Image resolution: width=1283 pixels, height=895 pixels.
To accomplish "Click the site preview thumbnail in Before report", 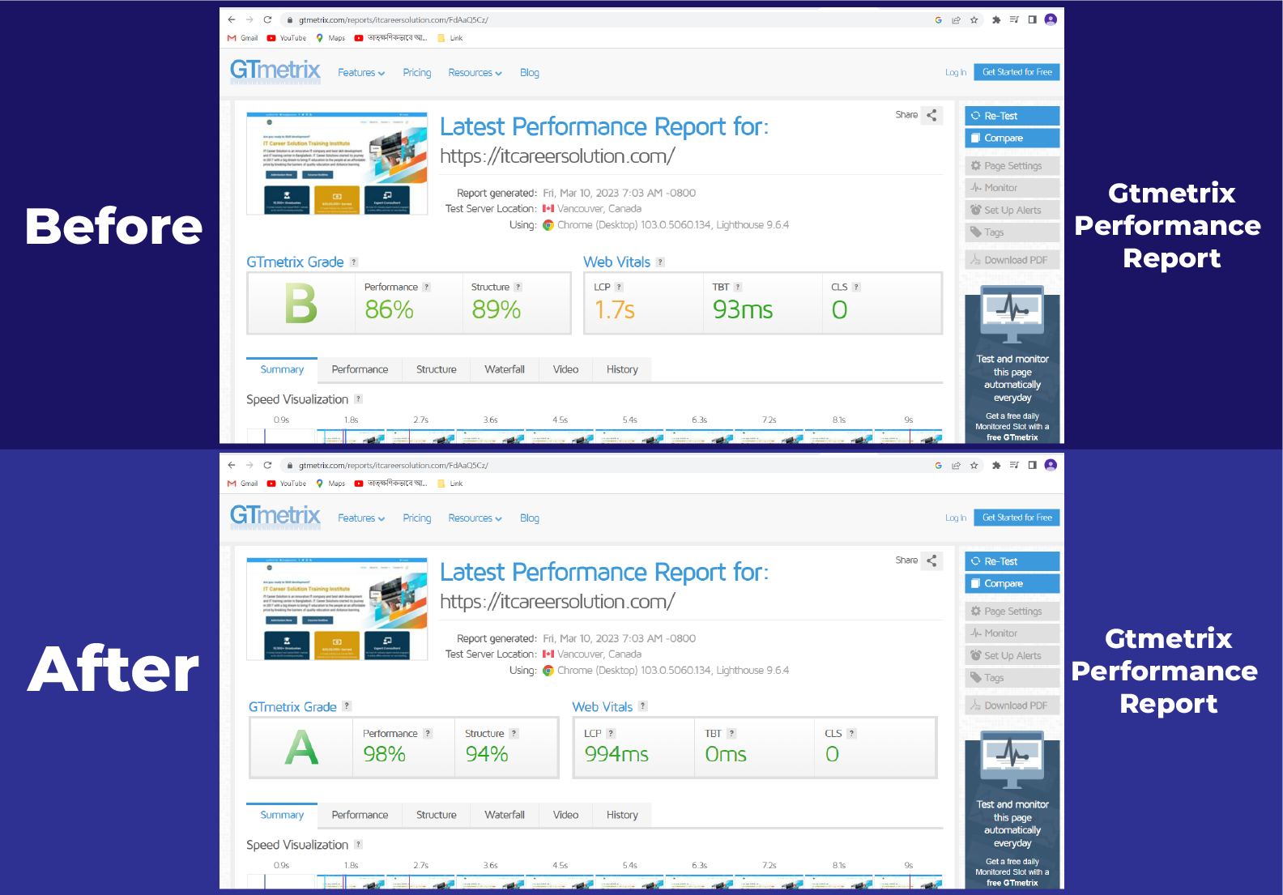I will (337, 164).
